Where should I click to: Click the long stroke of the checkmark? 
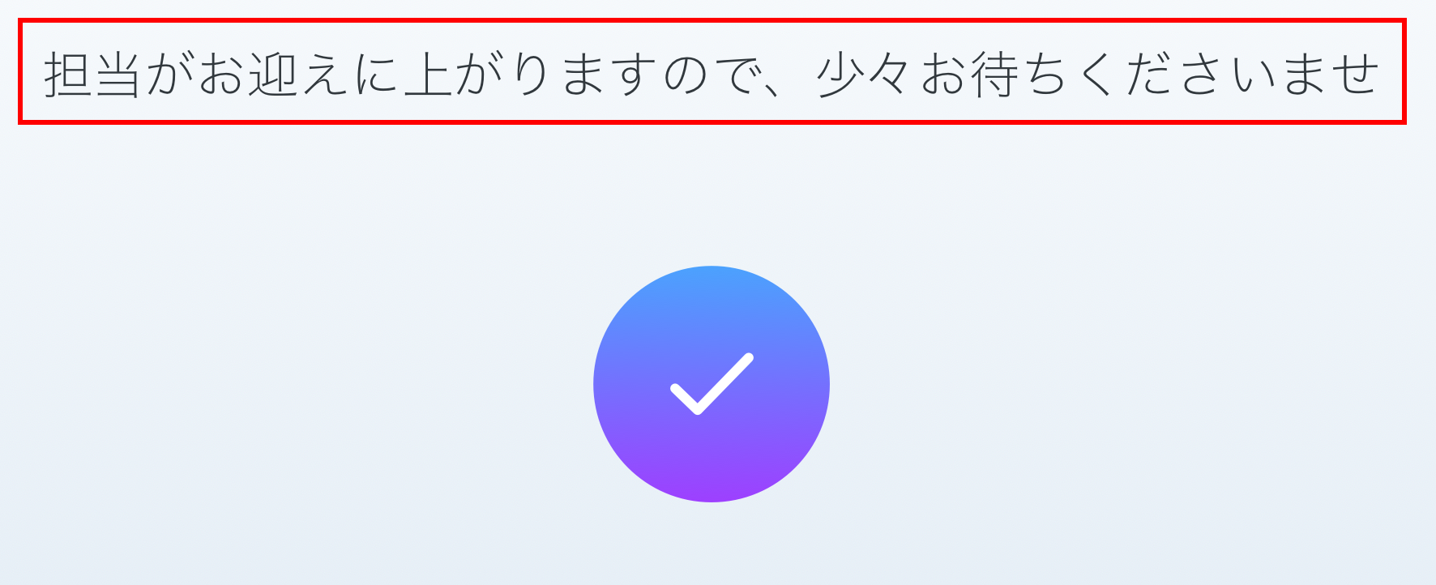[x=725, y=383]
